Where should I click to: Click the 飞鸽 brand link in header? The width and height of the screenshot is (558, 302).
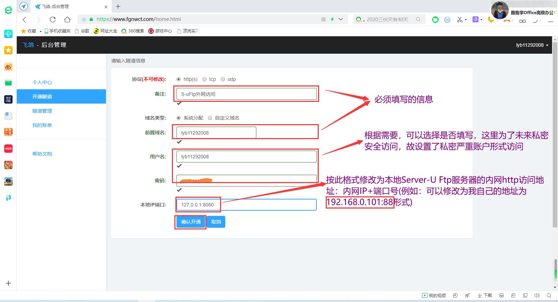28,45
